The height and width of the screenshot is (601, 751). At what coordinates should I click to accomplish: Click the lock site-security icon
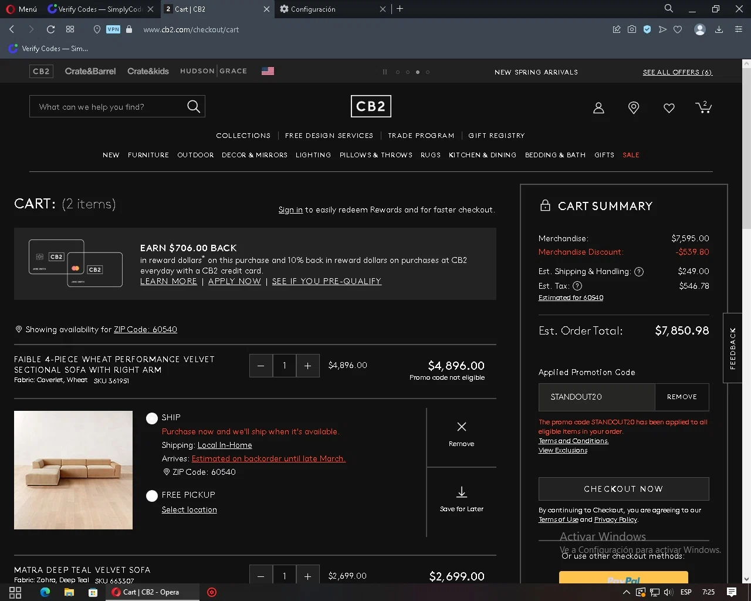129,29
